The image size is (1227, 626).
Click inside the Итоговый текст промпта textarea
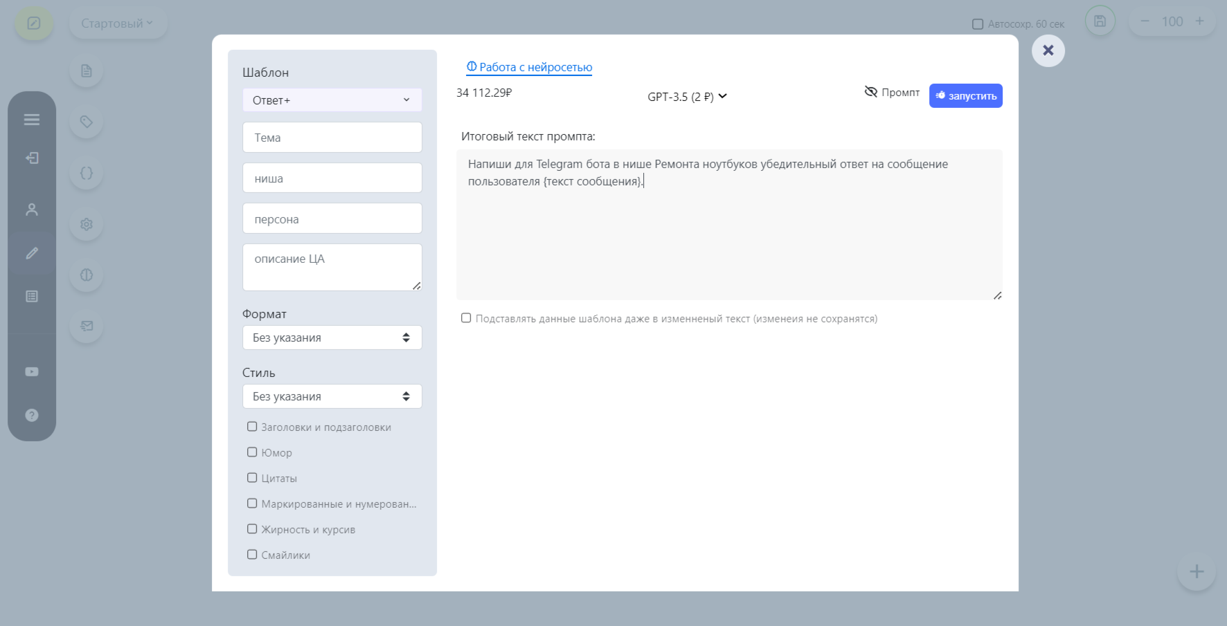pyautogui.click(x=729, y=225)
